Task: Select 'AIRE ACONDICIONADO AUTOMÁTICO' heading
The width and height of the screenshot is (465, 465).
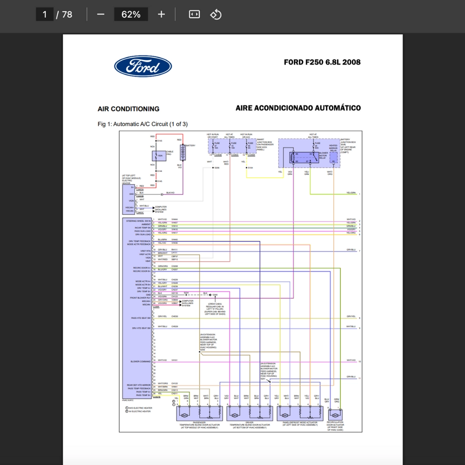Action: (x=298, y=108)
